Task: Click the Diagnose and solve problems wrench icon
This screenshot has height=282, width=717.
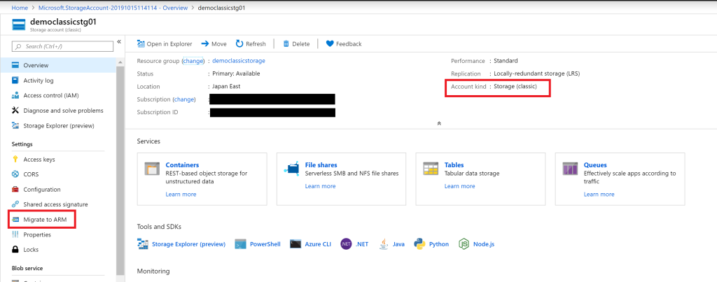Action: (15, 111)
